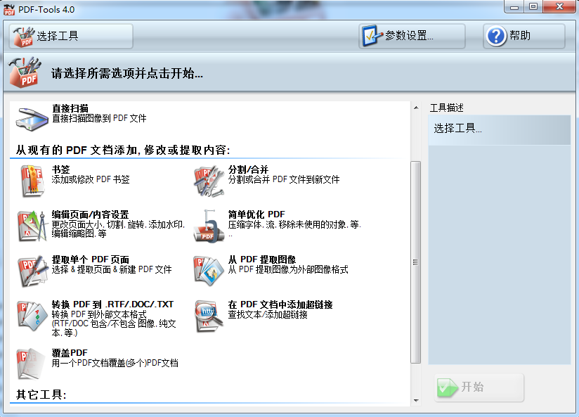The image size is (579, 417).
Task: Maximize the PDF-Tools window
Action: click(533, 7)
